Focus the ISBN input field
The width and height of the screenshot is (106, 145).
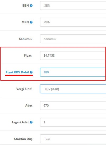click(x=73, y=6)
